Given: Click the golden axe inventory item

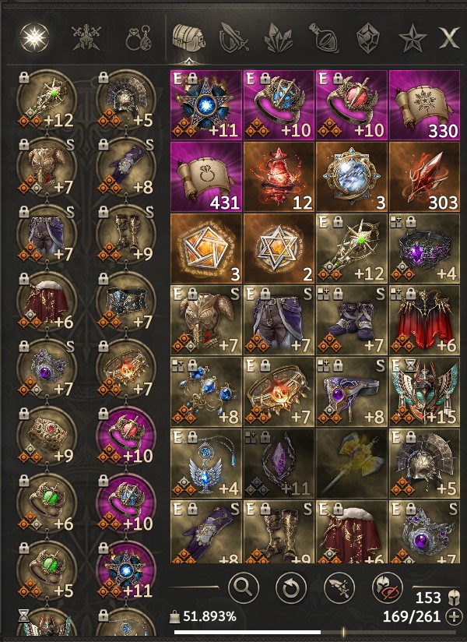Looking at the screenshot, I should (x=352, y=464).
